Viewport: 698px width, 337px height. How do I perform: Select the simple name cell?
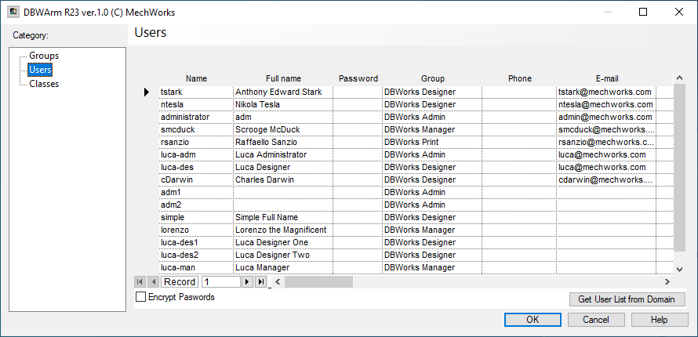(x=196, y=217)
